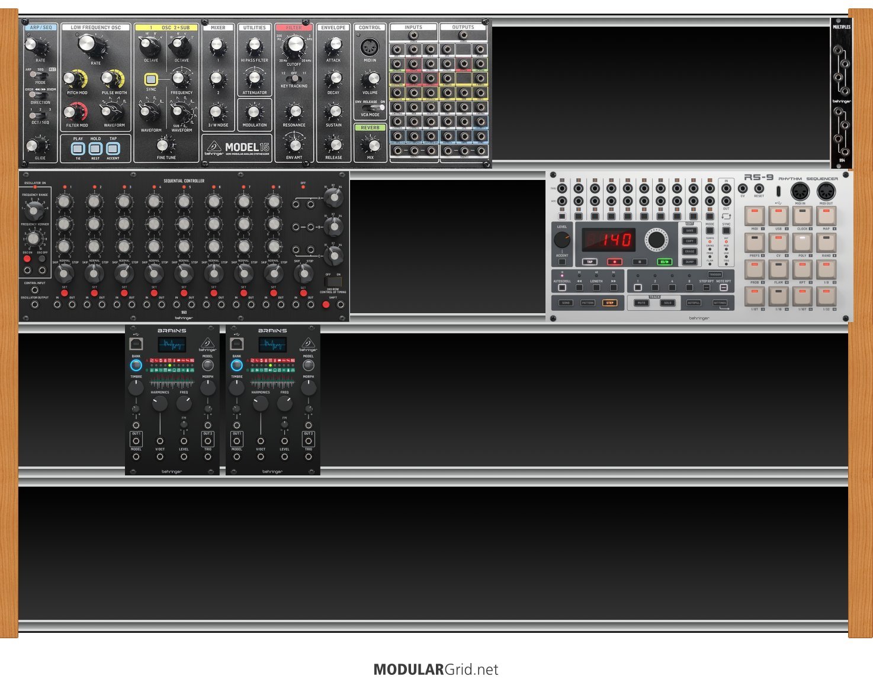Click the Model 15 MIDI IN socket

(x=370, y=47)
